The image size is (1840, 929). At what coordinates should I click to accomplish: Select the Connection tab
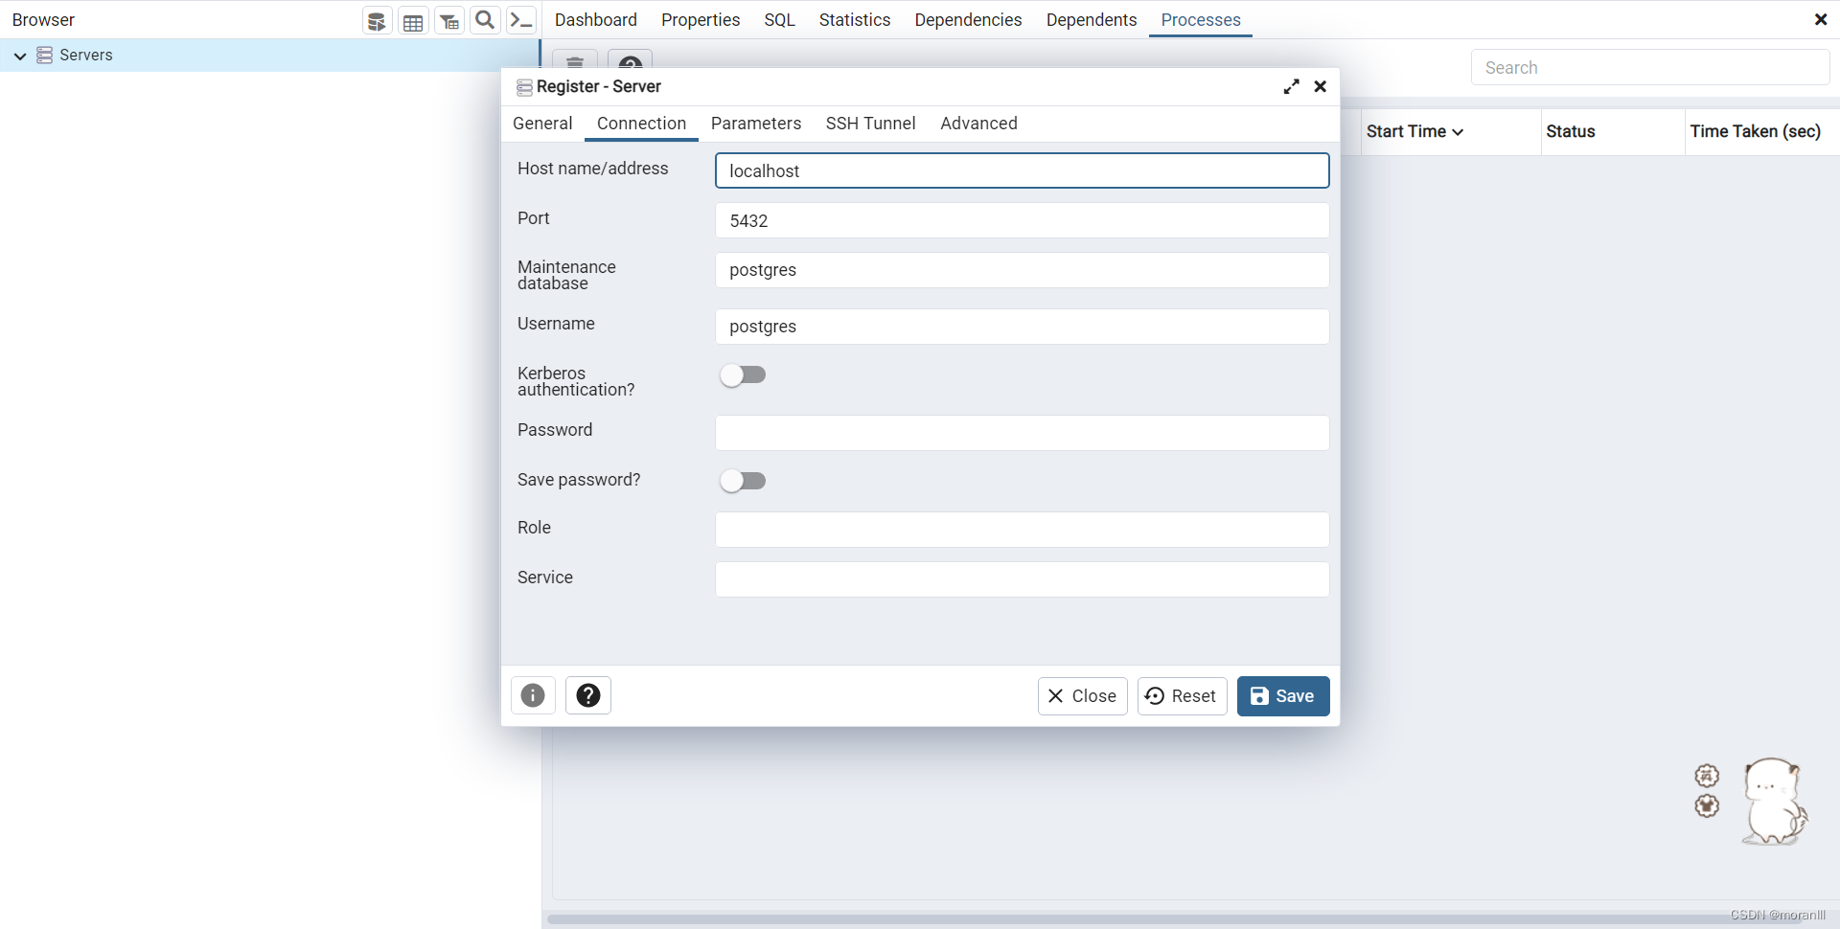click(x=641, y=124)
